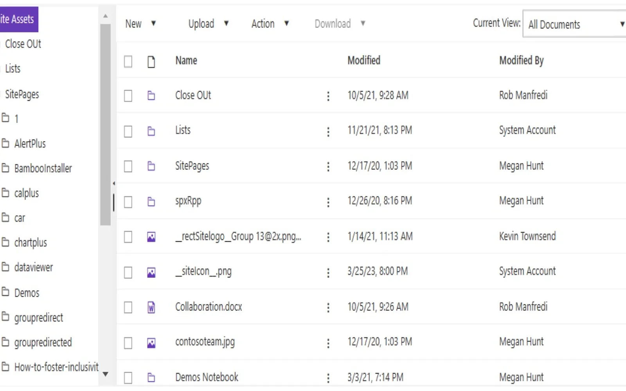The image size is (626, 391).
Task: Open the Download dropdown menu
Action: coord(340,23)
